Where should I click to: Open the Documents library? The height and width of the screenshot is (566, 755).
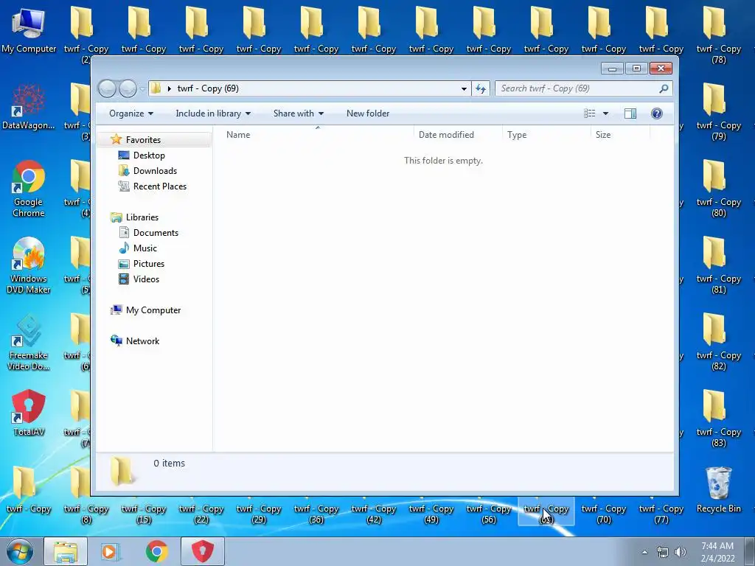point(156,233)
